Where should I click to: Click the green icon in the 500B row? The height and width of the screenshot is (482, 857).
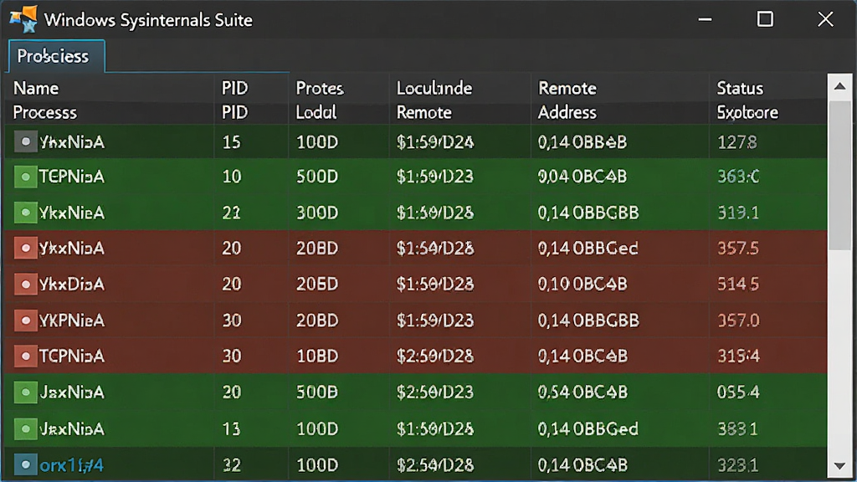pyautogui.click(x=25, y=392)
